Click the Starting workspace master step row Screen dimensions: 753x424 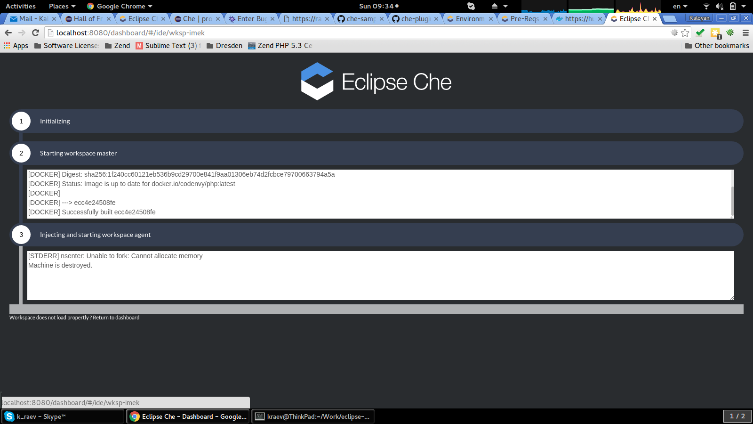pos(376,153)
